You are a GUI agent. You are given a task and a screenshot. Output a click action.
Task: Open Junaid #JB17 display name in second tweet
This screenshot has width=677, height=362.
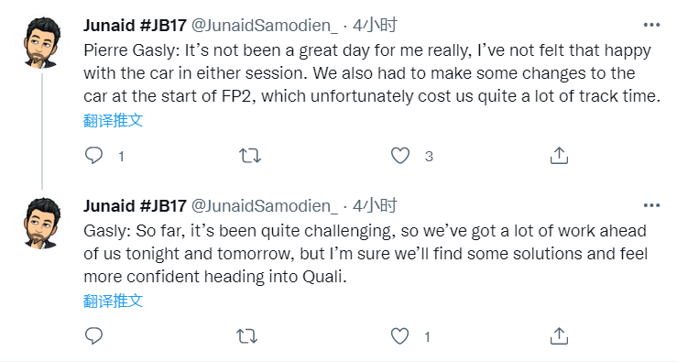pyautogui.click(x=135, y=206)
